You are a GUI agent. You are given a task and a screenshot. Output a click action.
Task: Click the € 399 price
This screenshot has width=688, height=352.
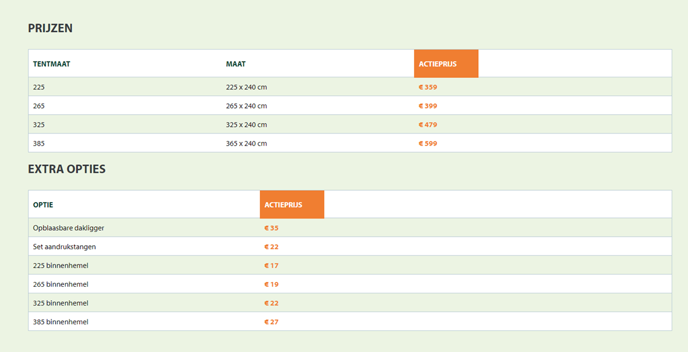[428, 106]
